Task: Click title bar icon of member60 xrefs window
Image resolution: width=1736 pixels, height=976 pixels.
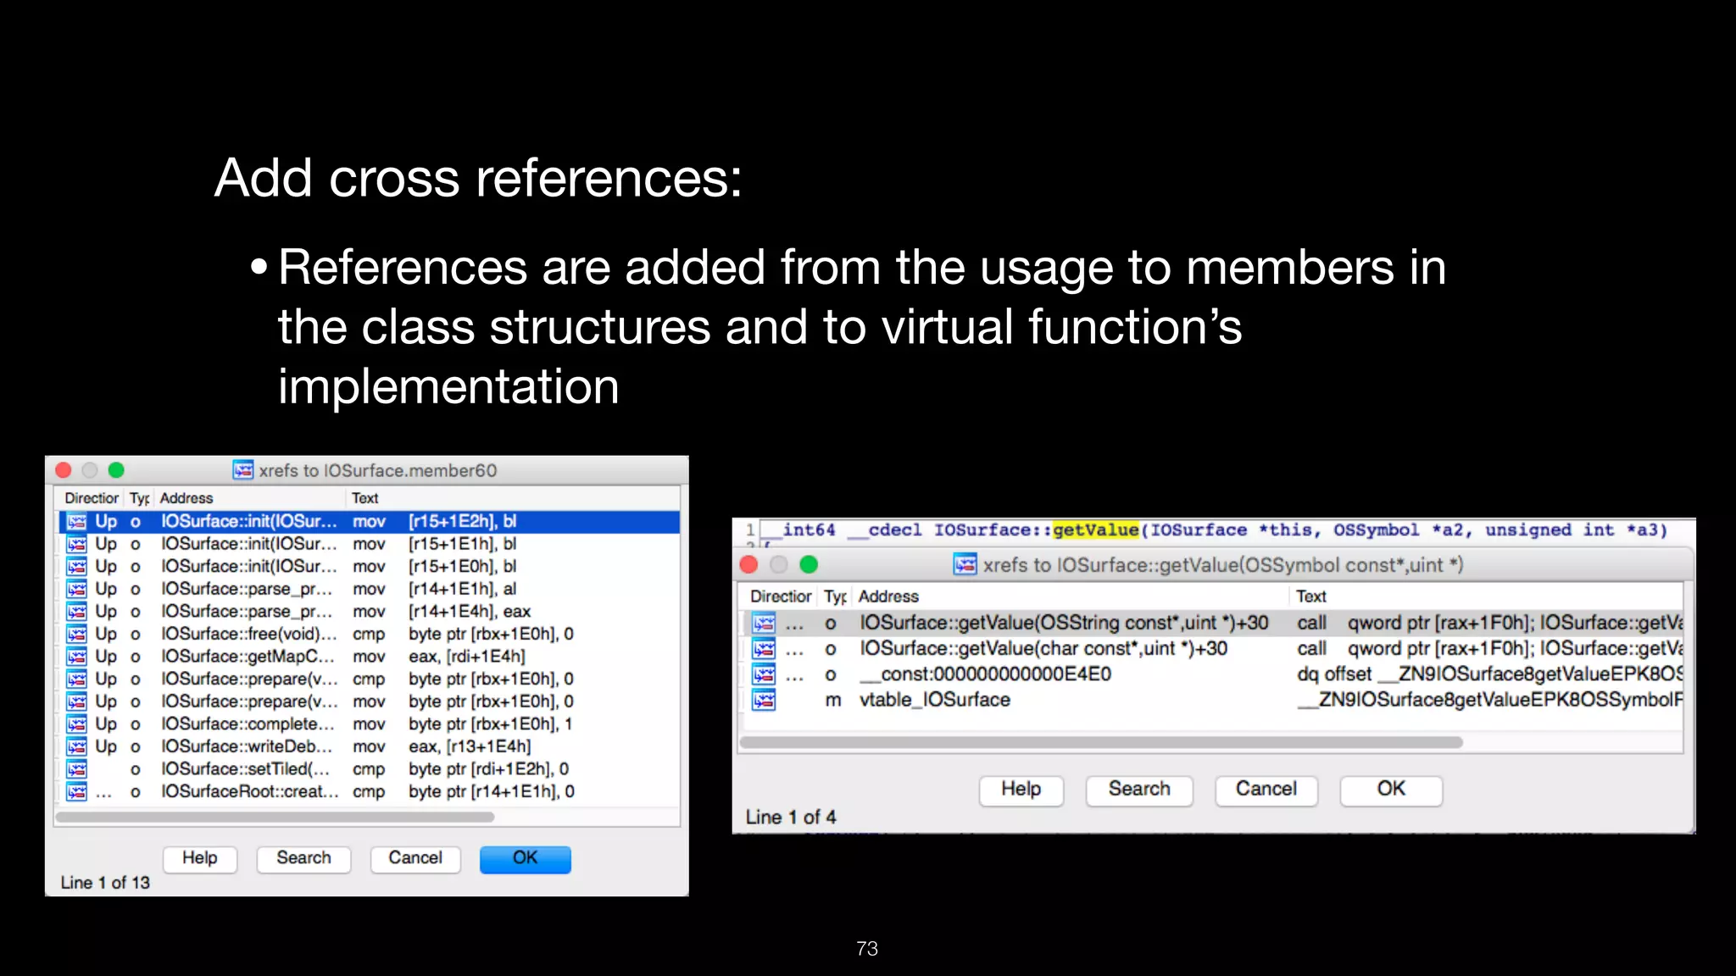Action: (x=243, y=470)
